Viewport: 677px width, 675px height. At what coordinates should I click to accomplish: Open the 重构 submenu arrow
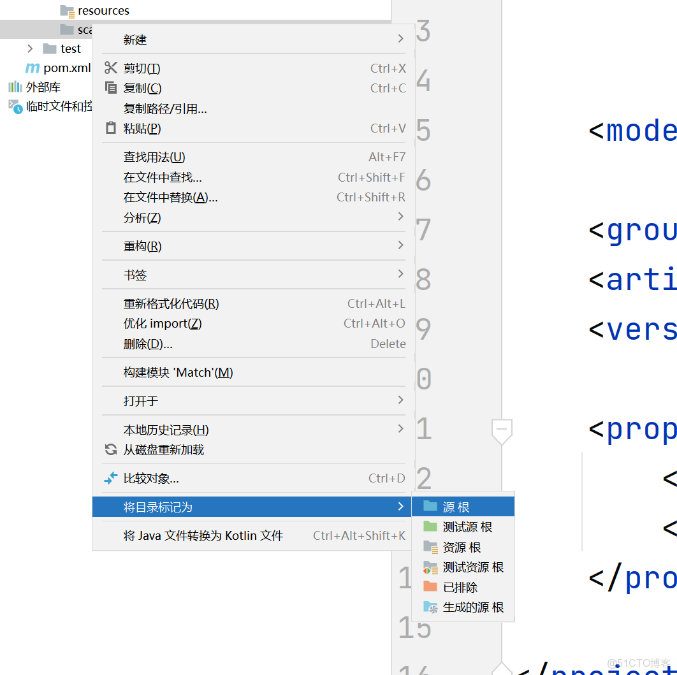point(401,246)
